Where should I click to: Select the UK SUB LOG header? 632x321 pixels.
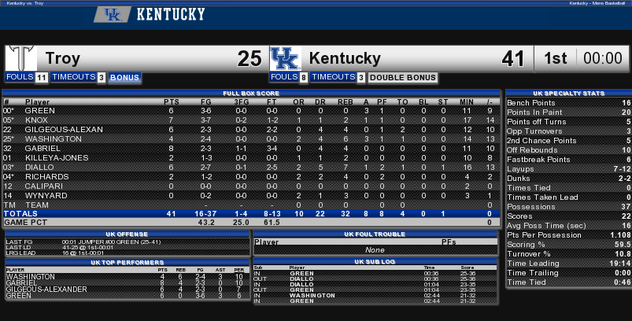pos(375,261)
